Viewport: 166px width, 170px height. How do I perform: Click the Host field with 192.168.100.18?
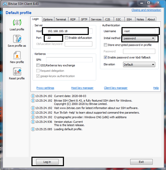click(69, 31)
